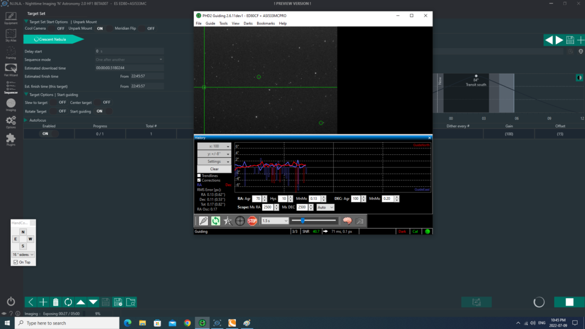Click the Windows taskbar search box

point(67,323)
